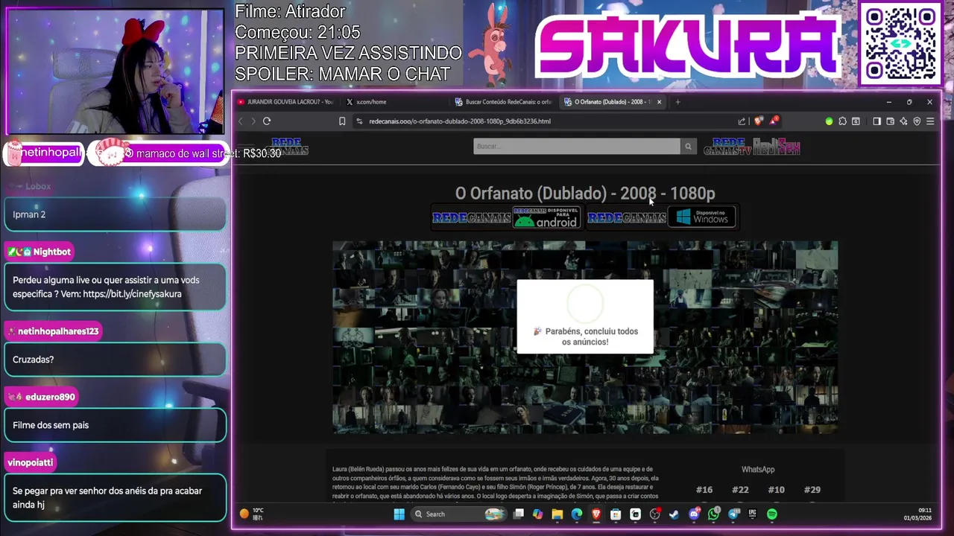Viewport: 954px width, 536px height.
Task: Click WhatsApp group link #10
Action: coord(776,490)
